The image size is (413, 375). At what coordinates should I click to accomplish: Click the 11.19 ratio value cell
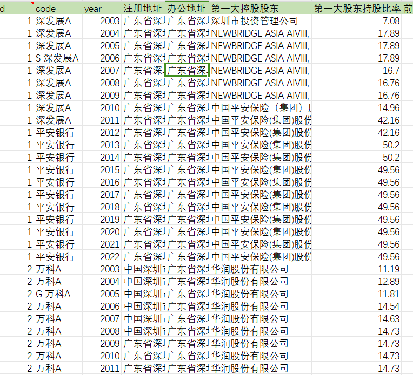click(357, 269)
